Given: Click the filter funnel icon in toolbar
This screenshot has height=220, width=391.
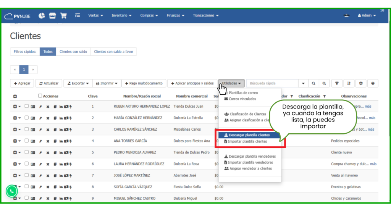Looking at the screenshot, I should tap(336, 83).
